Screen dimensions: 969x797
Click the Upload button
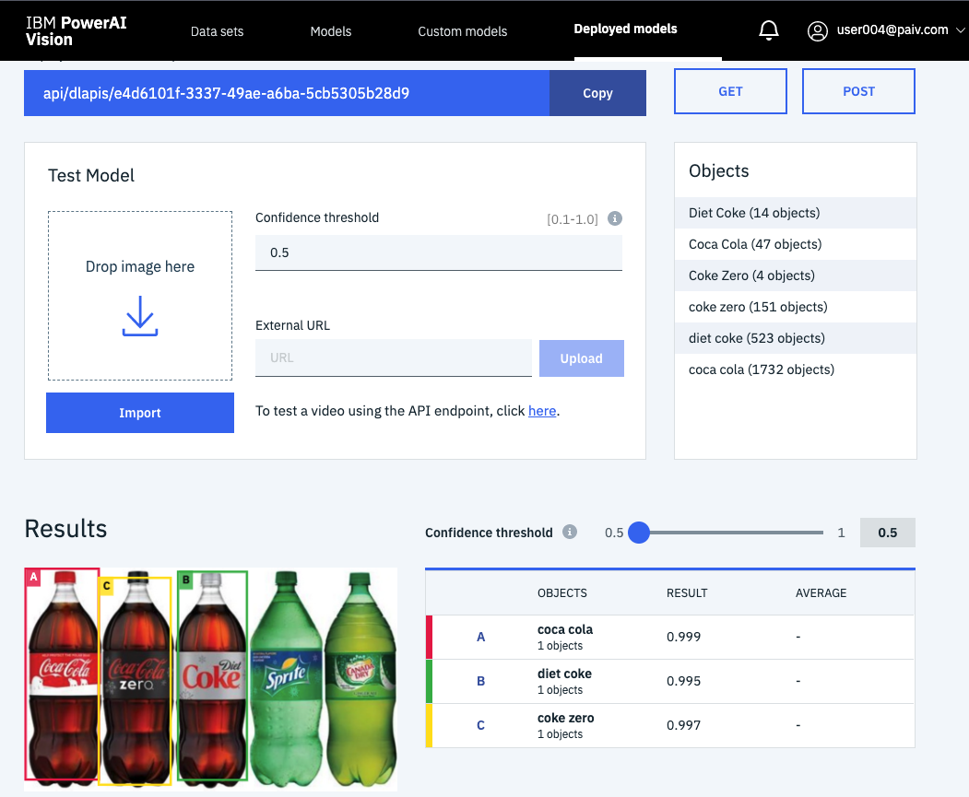coord(582,358)
